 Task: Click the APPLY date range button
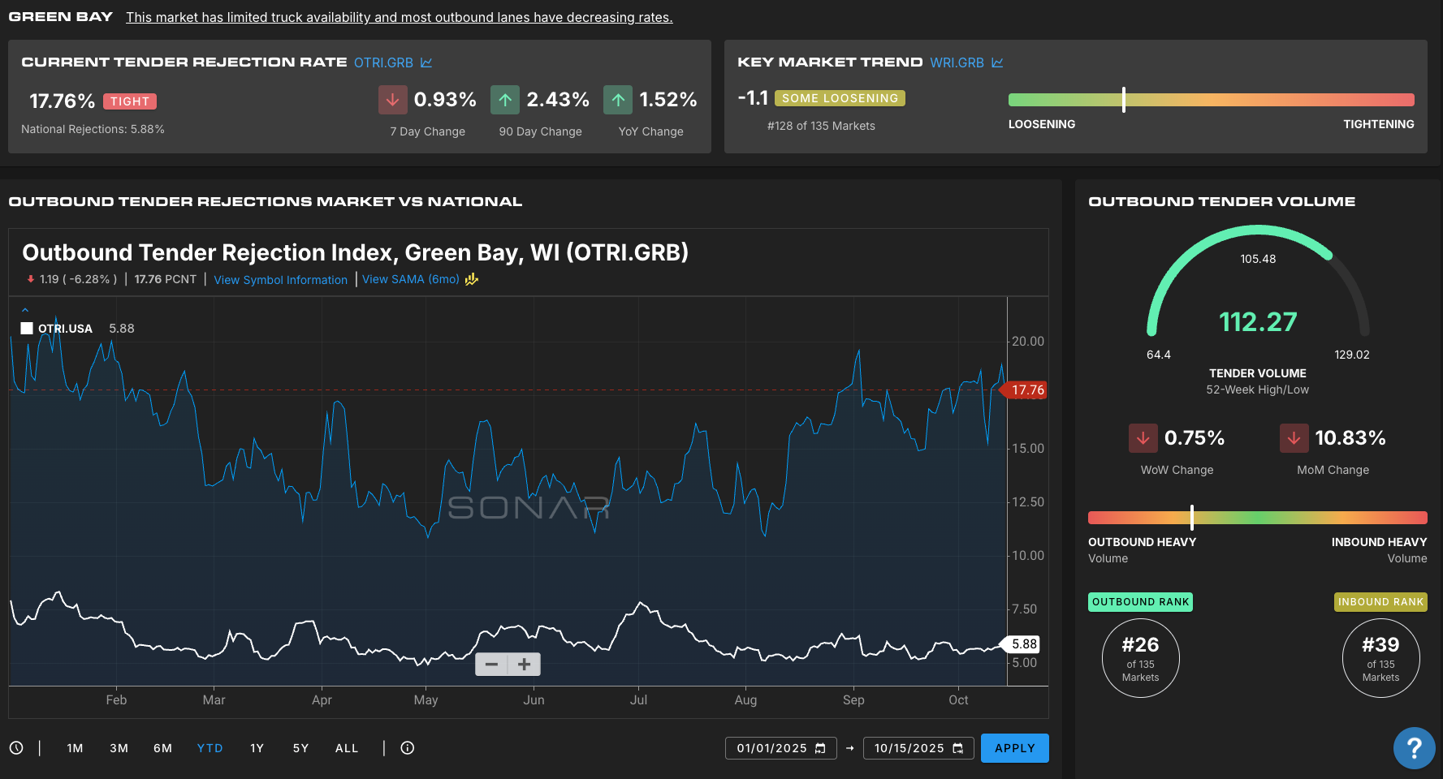pos(1014,748)
